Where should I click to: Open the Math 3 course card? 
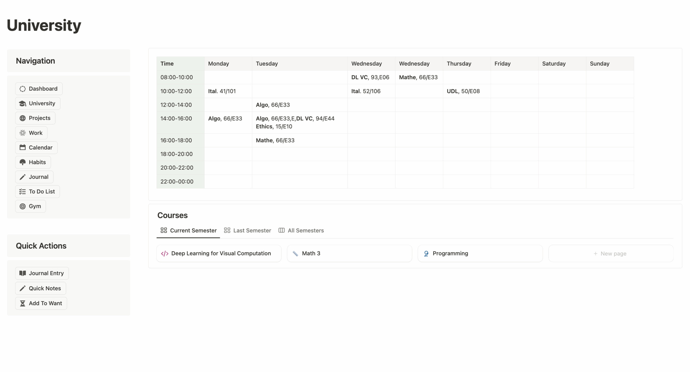pos(349,253)
